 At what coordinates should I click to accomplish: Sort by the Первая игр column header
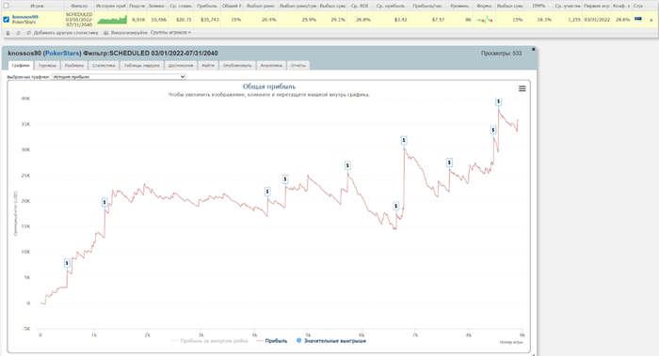[597, 6]
